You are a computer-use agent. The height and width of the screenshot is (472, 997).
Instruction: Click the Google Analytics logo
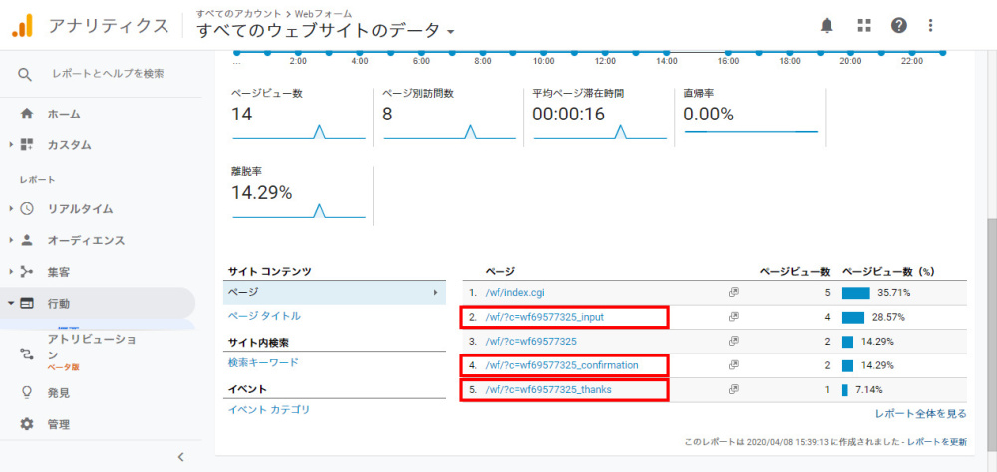[x=23, y=26]
